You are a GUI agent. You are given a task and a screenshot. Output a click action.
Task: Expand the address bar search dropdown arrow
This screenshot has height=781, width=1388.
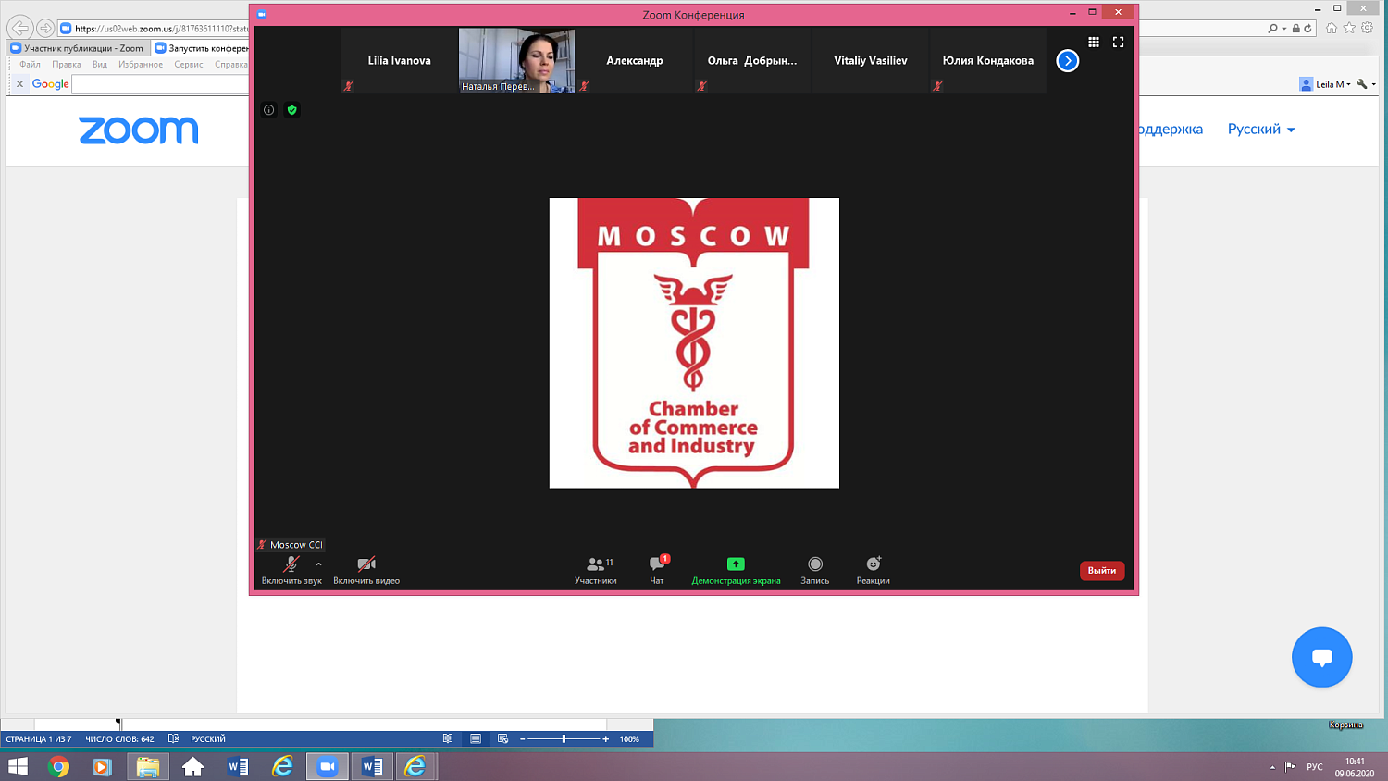point(1284,29)
